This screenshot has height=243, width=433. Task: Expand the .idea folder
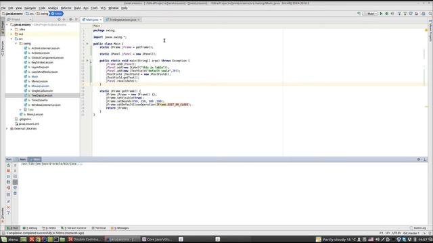click(12, 29)
